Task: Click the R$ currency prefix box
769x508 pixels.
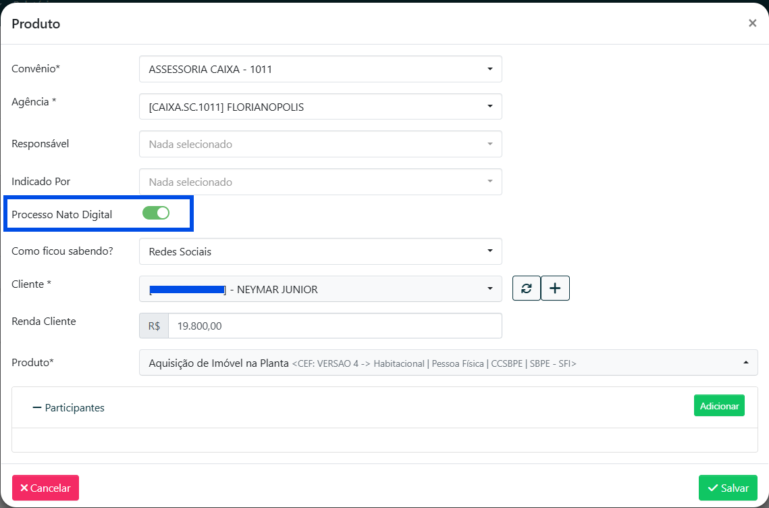Action: coord(154,326)
